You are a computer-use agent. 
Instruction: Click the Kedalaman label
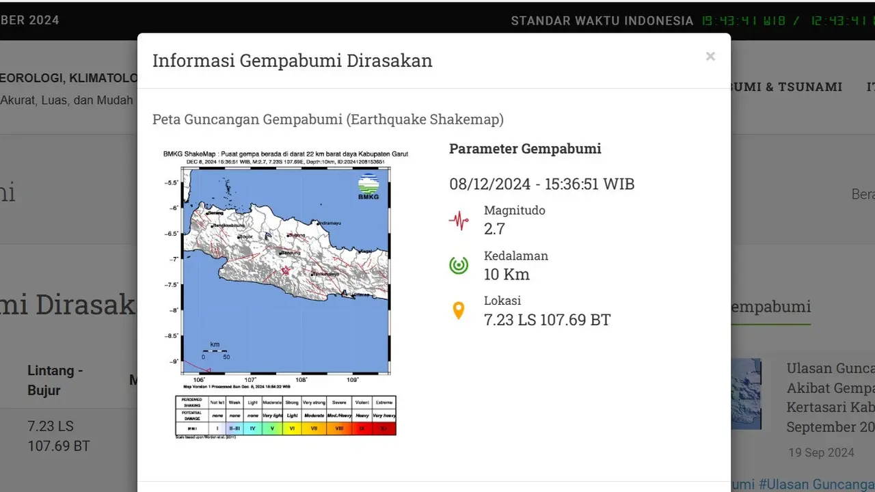coord(516,256)
